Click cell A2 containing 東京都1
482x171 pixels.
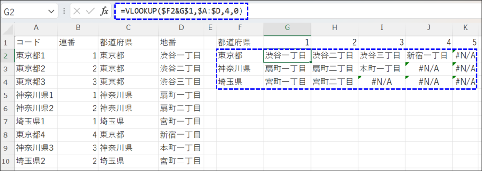coord(36,55)
